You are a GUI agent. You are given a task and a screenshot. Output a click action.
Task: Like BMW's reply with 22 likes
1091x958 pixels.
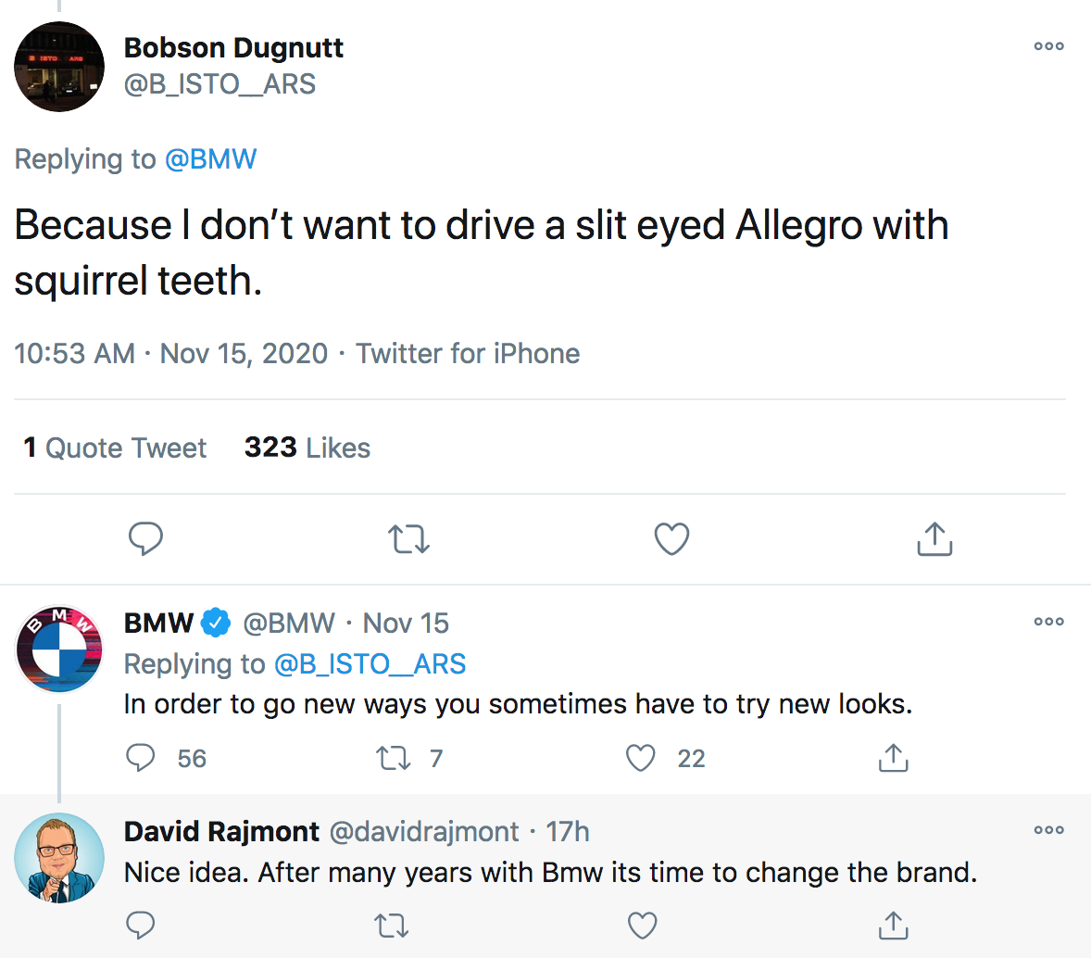click(x=641, y=758)
